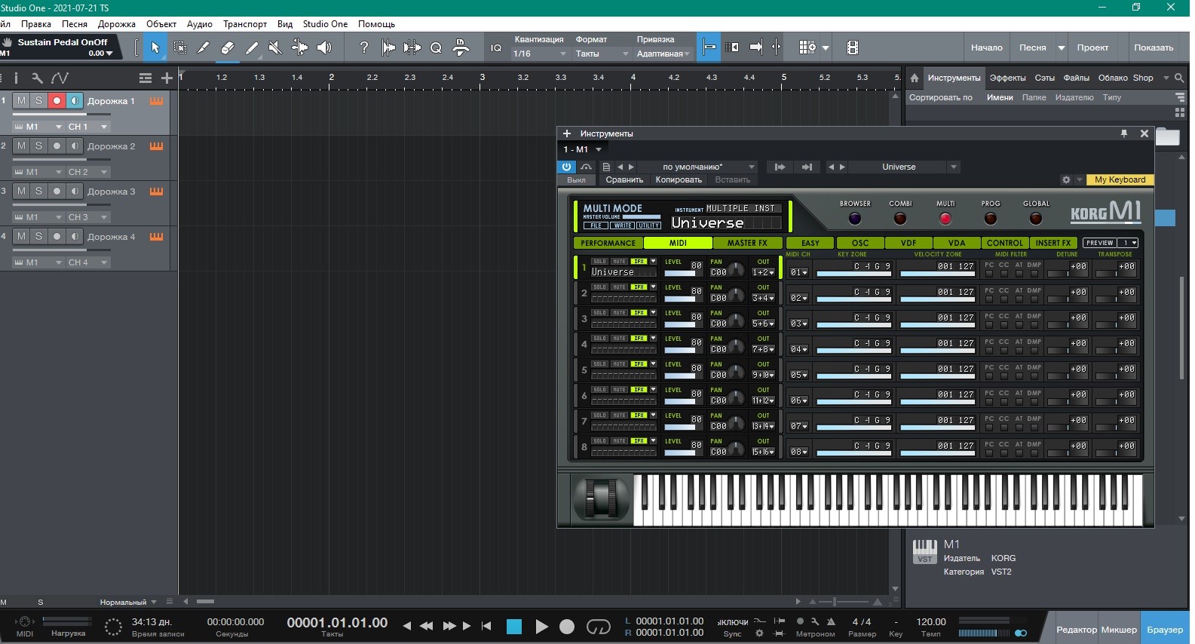Solo Дорожка 3
This screenshot has height=644, width=1195.
coord(39,191)
